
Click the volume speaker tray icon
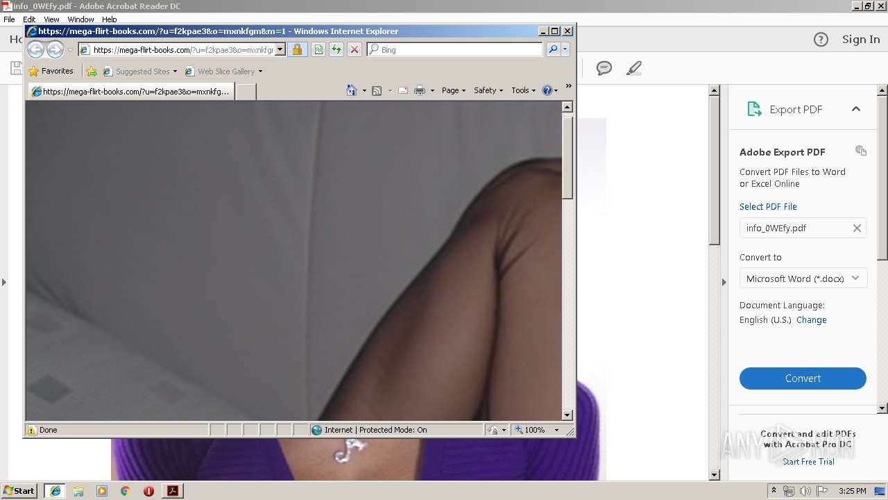coord(805,491)
